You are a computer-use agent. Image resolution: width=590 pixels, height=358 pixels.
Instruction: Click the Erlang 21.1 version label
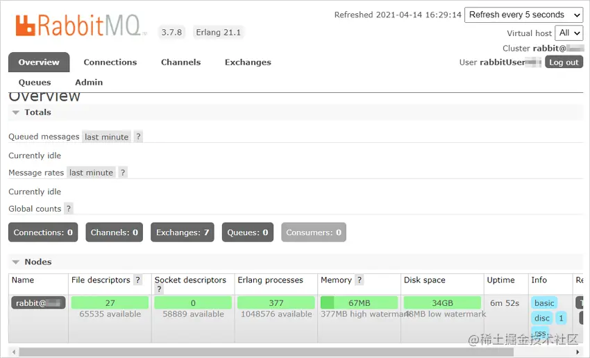pos(218,33)
